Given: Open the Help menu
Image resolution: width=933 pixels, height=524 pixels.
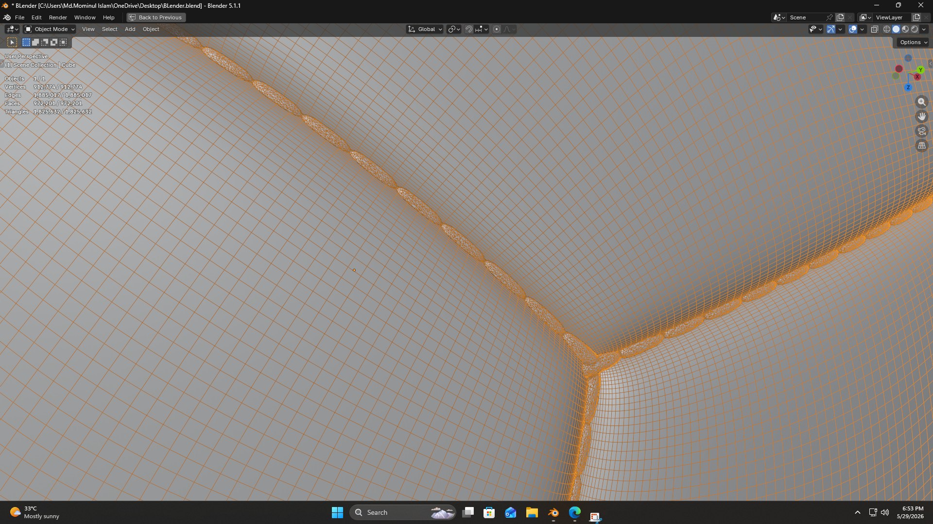Looking at the screenshot, I should pos(108,17).
